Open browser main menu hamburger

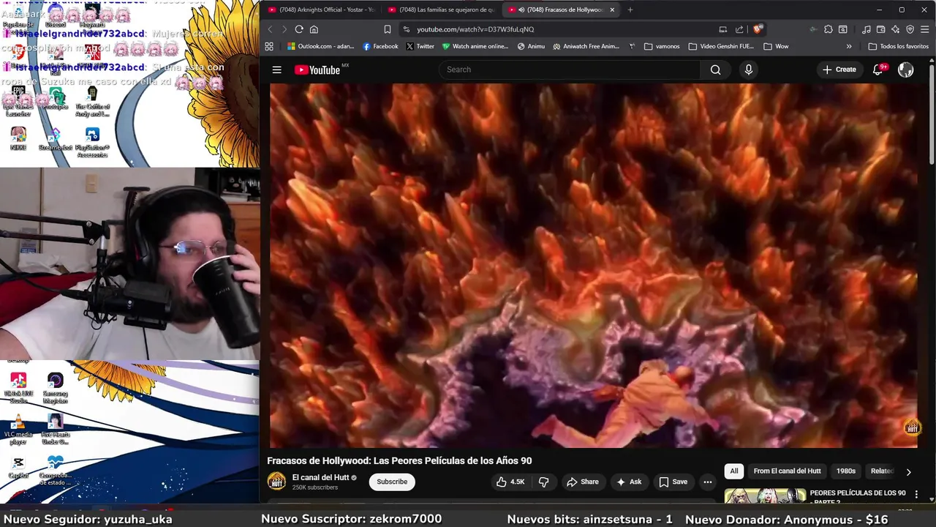pyautogui.click(x=925, y=29)
